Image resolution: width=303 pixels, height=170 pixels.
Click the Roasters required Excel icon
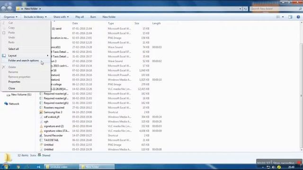41,108
